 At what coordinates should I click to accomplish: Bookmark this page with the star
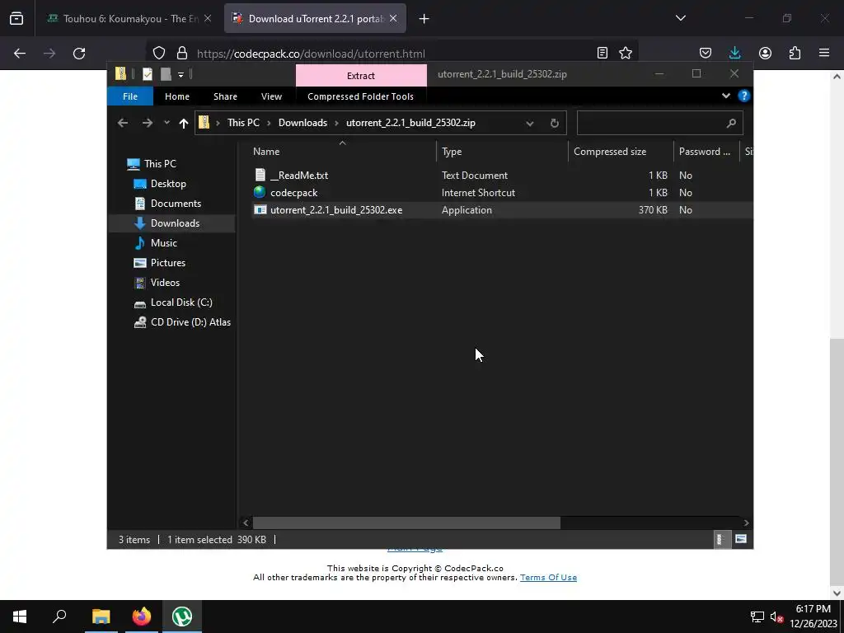(x=626, y=53)
